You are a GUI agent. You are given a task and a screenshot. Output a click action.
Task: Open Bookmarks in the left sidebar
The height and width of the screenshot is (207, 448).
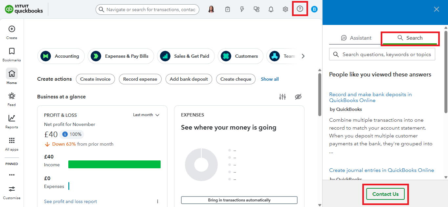[11, 54]
